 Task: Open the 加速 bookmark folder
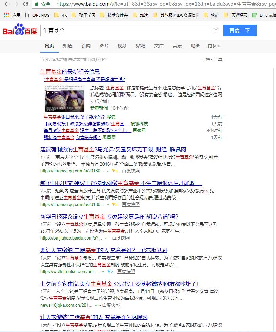pyautogui.click(x=140, y=15)
